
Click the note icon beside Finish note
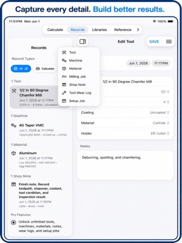tap(14, 184)
